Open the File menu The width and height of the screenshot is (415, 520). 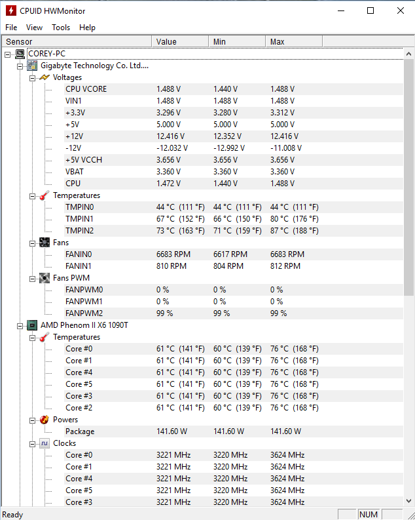coord(11,28)
